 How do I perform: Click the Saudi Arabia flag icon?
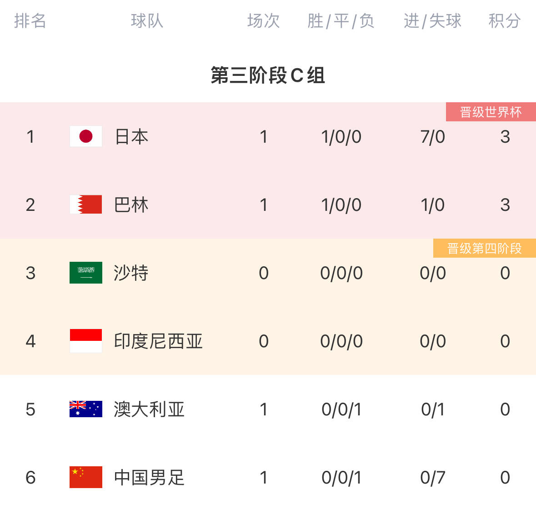point(86,273)
